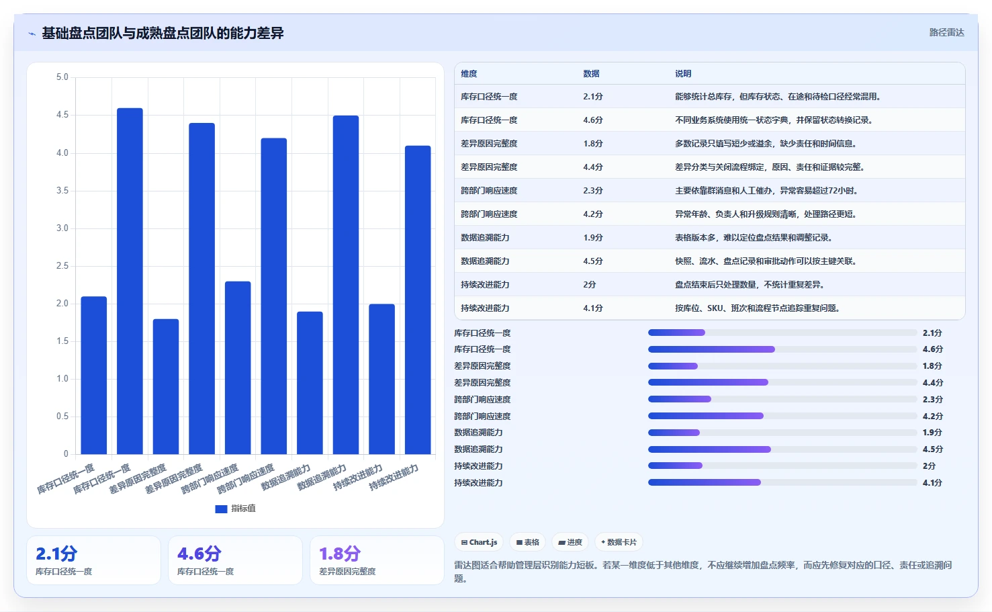
Task: Click the dashboard title 基础盘点团队与成熟盘点团队的能力差异
Action: [163, 33]
